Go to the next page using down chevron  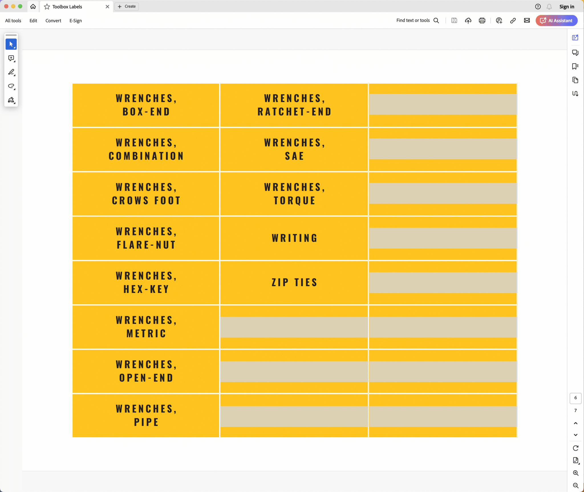575,435
